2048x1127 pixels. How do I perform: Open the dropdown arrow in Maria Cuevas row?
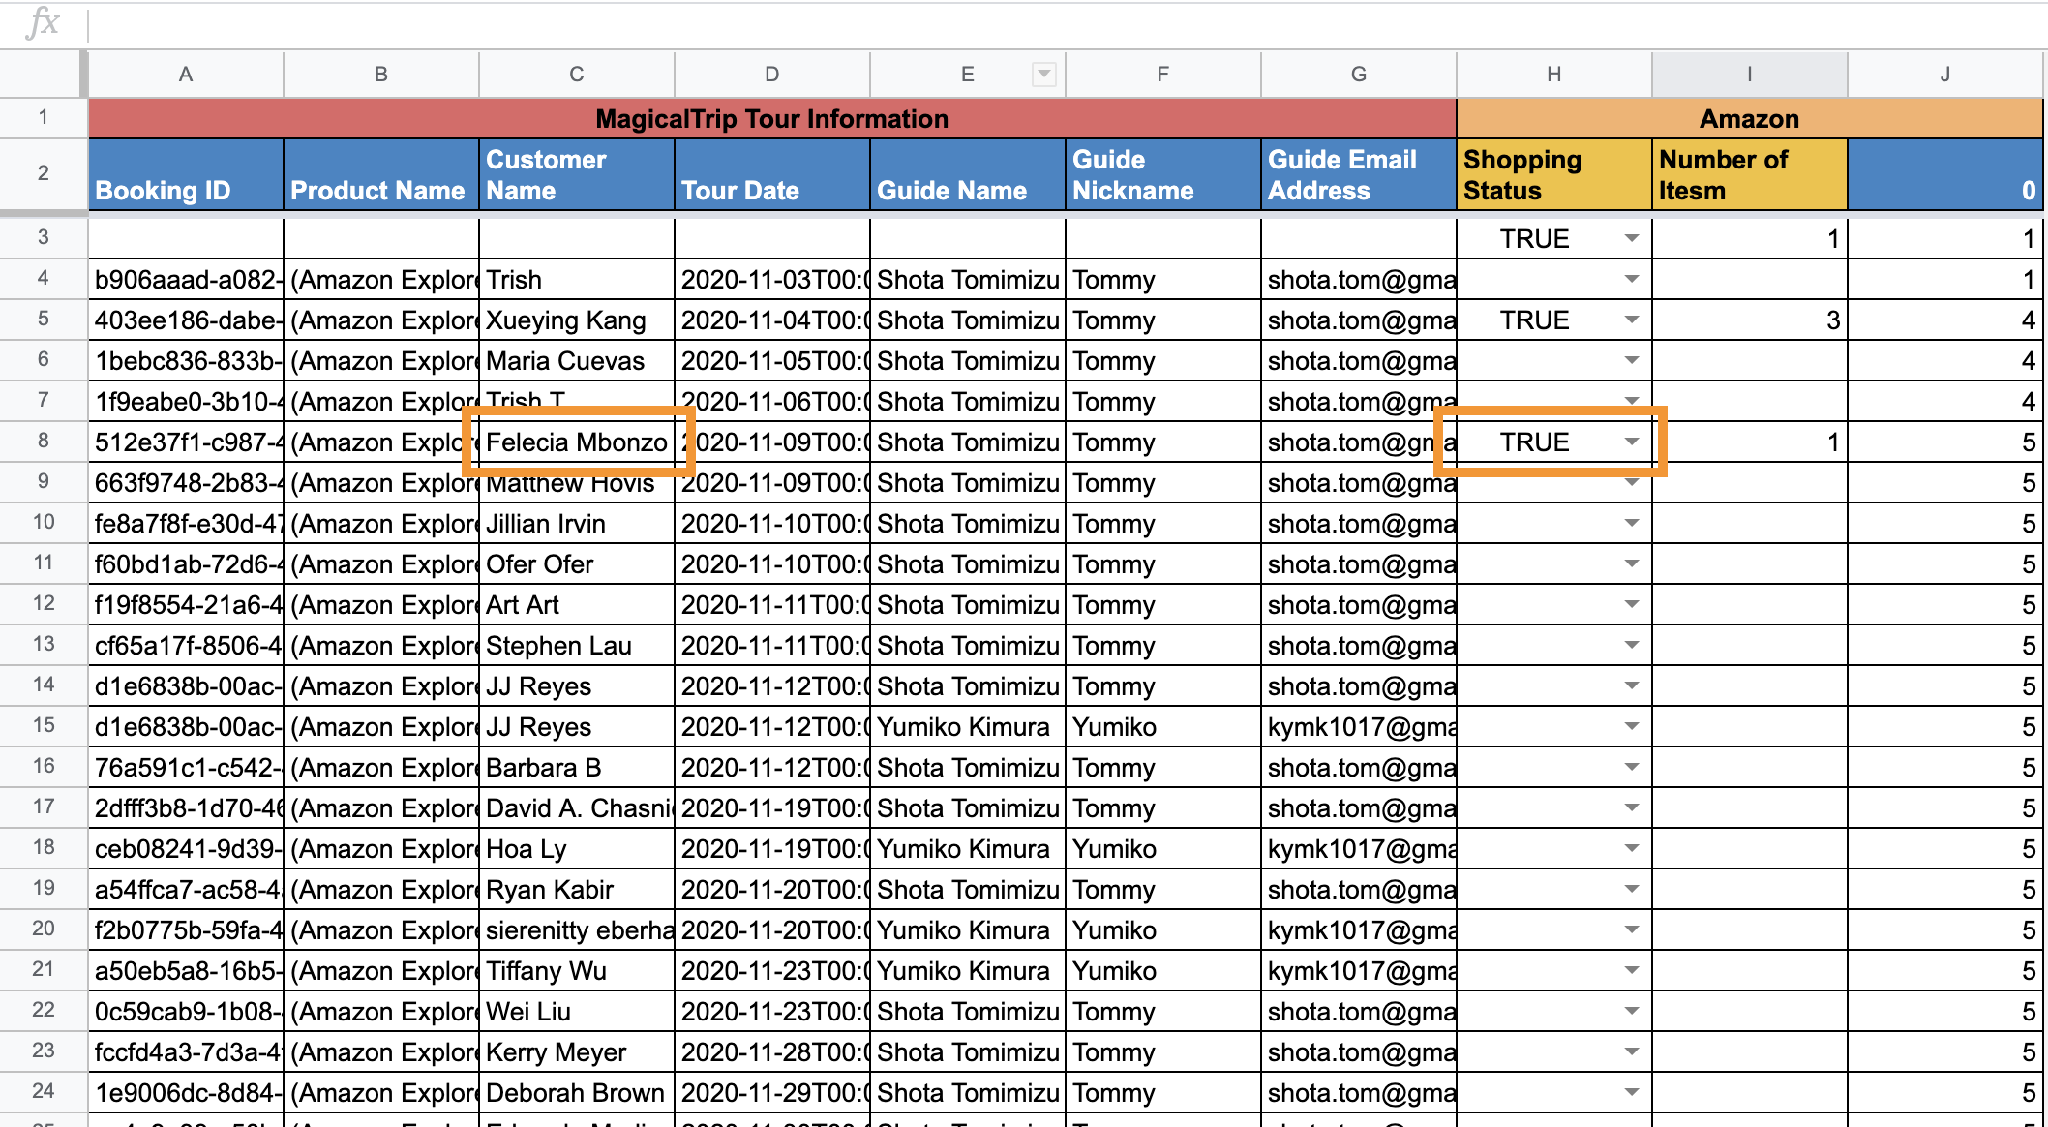tap(1632, 360)
